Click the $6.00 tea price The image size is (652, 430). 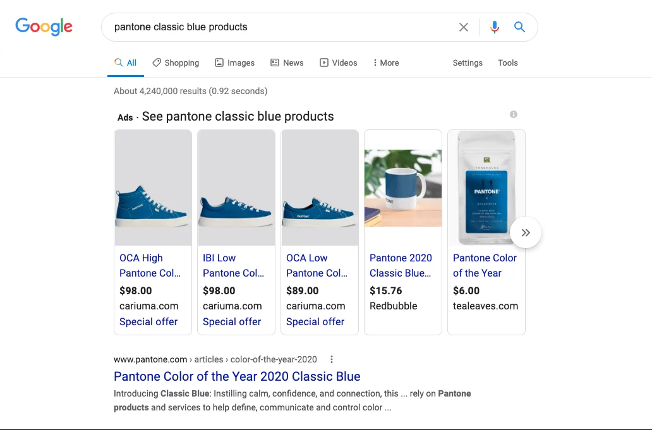click(x=466, y=291)
